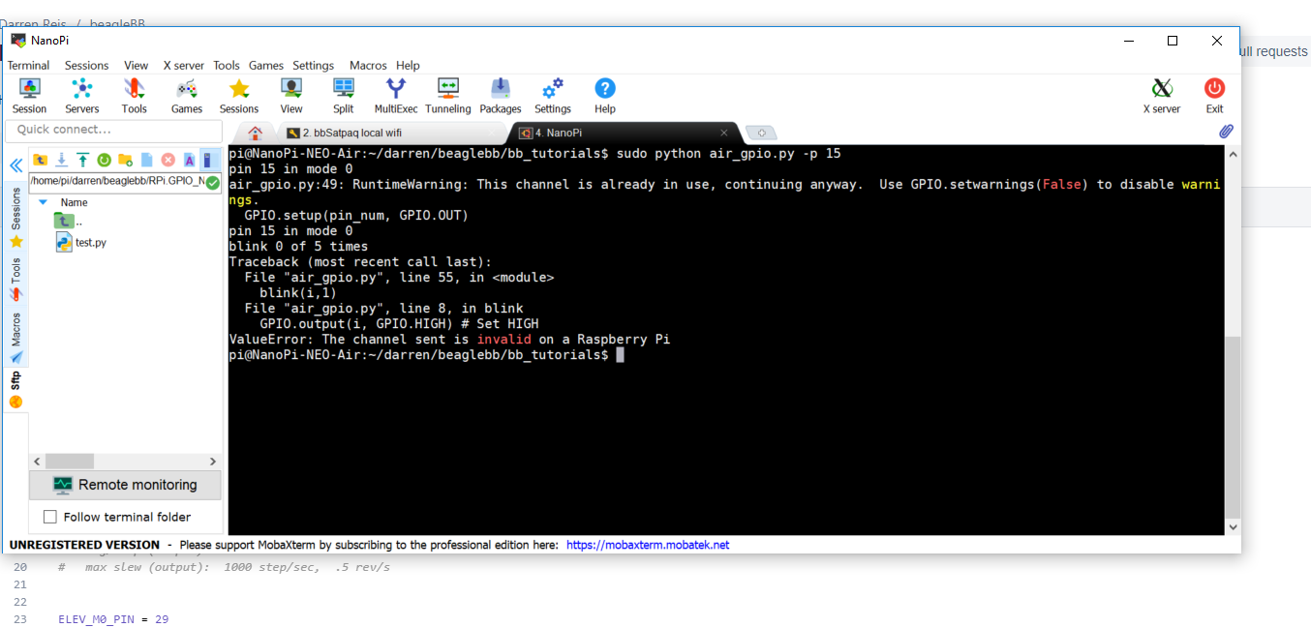Collapse the sidebar with double chevron
The image size is (1311, 628).
coord(15,165)
